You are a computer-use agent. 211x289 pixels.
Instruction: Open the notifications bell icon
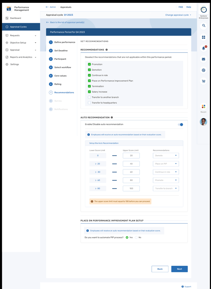coord(203,48)
